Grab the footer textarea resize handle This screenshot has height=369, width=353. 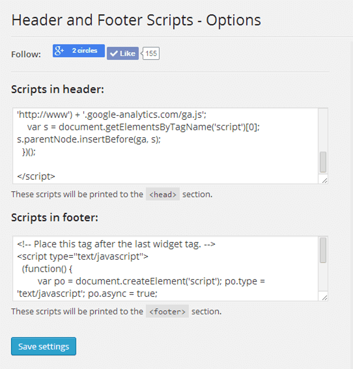(x=325, y=298)
